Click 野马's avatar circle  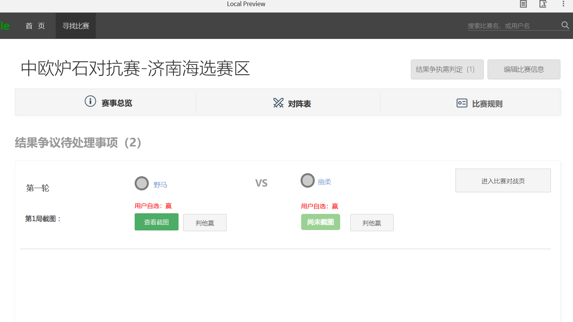(142, 183)
